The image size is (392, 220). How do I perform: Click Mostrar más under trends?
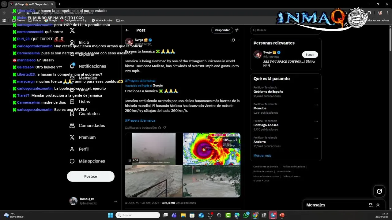[262, 156]
